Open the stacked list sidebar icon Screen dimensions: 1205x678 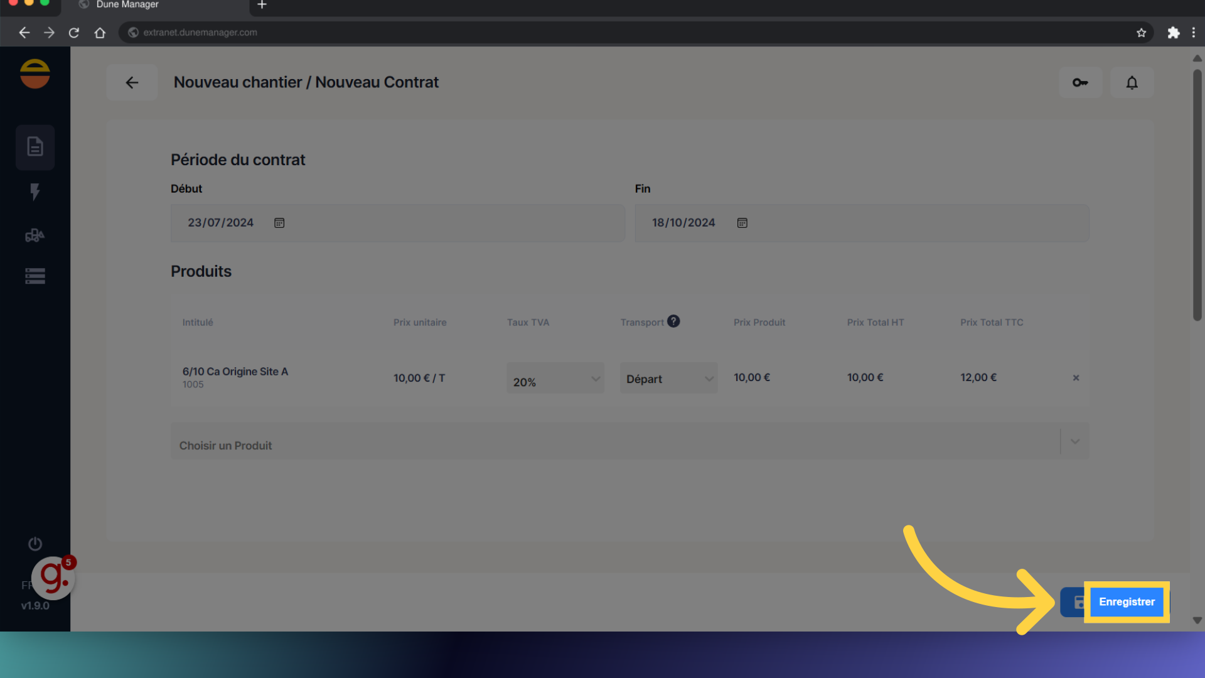pyautogui.click(x=35, y=276)
